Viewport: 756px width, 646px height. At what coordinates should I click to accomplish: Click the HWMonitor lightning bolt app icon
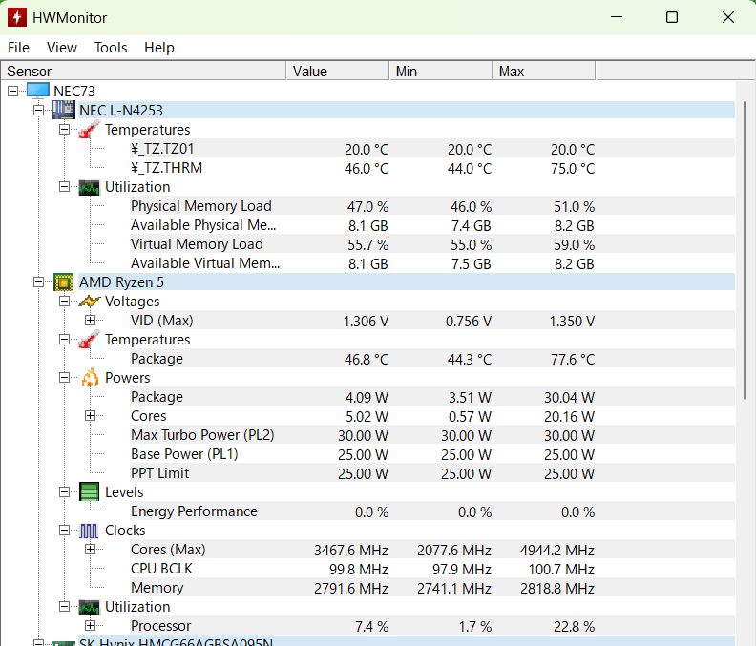coord(17,18)
